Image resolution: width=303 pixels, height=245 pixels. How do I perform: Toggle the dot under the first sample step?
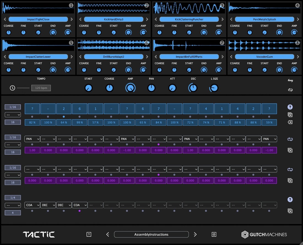32,117
